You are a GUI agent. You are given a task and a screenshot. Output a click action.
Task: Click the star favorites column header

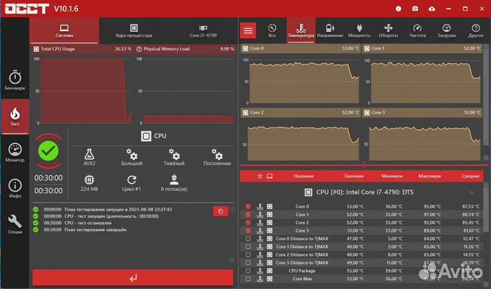pos(260,177)
